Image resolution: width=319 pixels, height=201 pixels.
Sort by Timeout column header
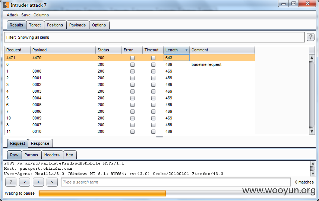click(153, 50)
